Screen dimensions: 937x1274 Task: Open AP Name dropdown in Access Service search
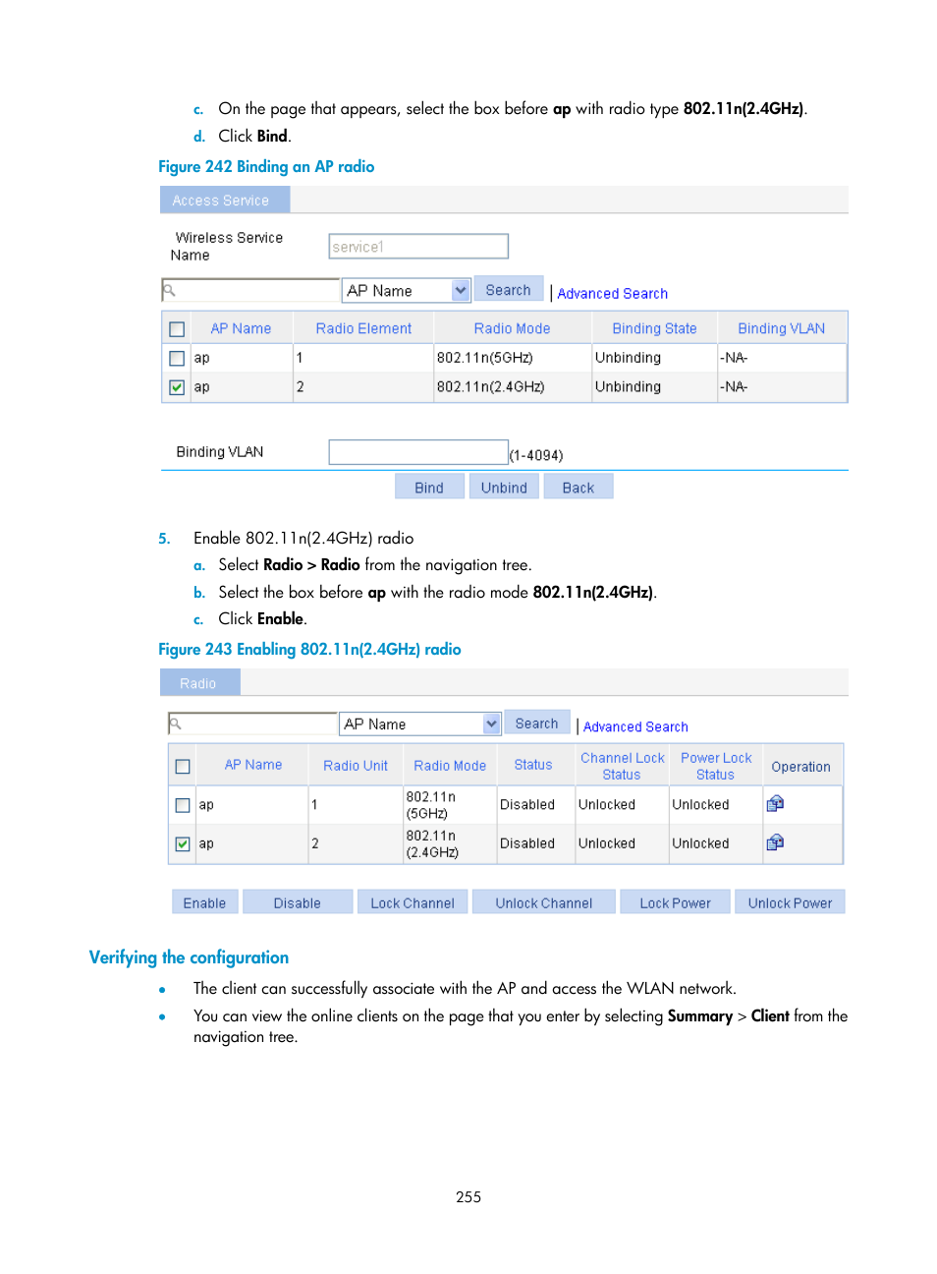point(406,290)
